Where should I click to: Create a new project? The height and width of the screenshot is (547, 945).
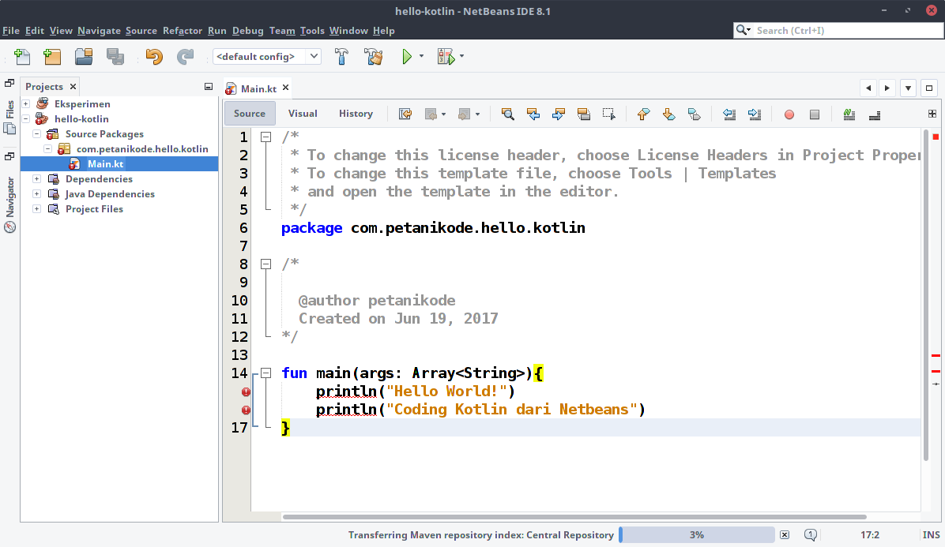[51, 56]
